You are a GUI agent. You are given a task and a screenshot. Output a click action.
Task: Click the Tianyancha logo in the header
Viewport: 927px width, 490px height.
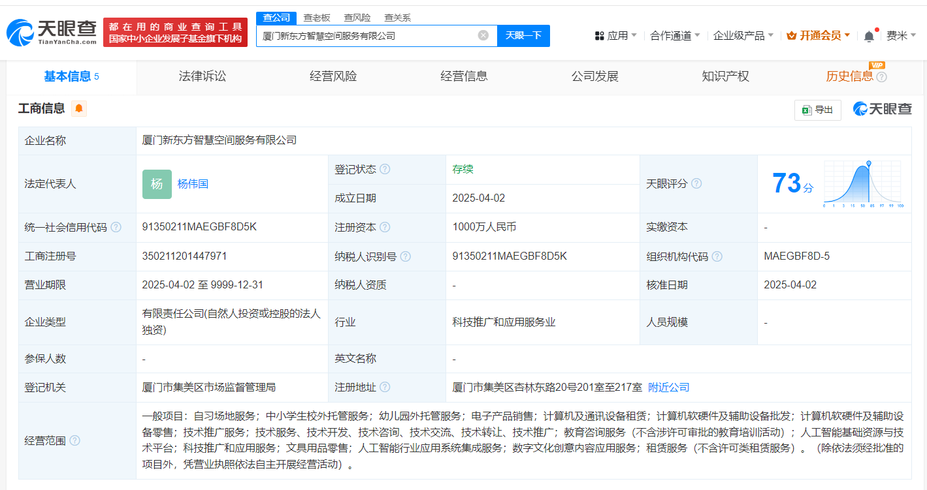click(x=51, y=31)
